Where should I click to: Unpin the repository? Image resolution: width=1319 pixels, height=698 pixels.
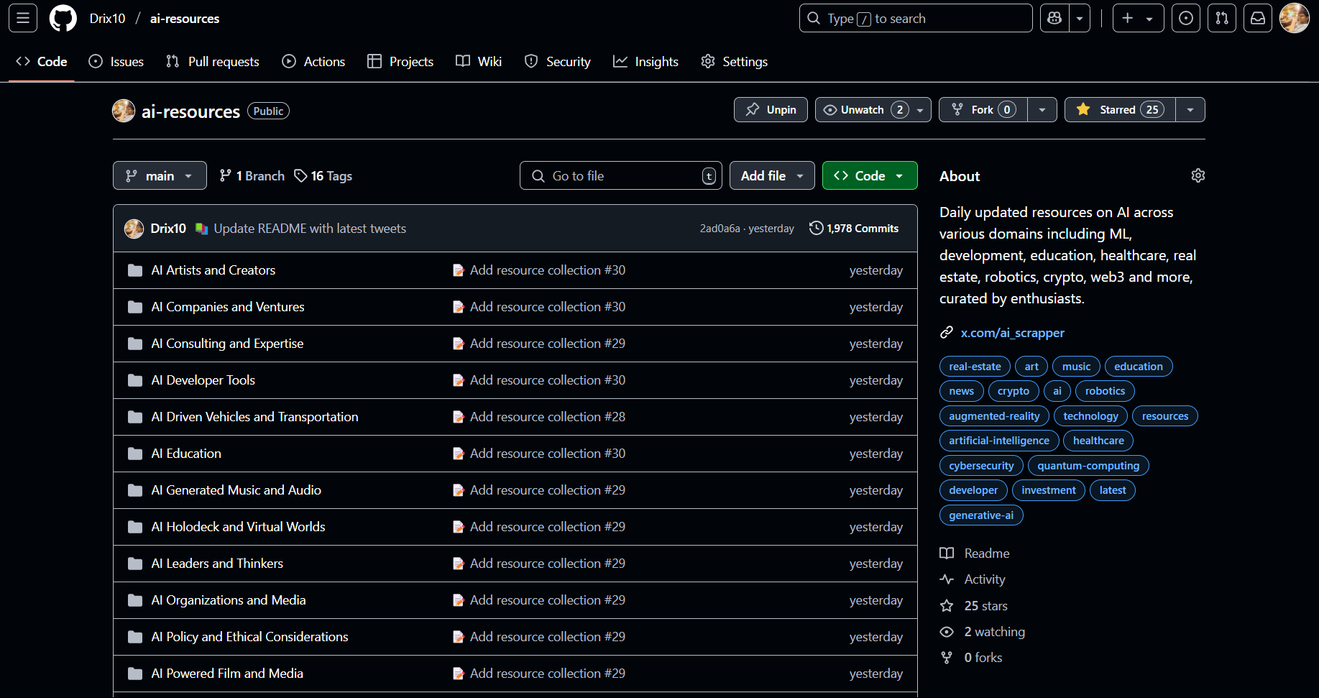(771, 109)
